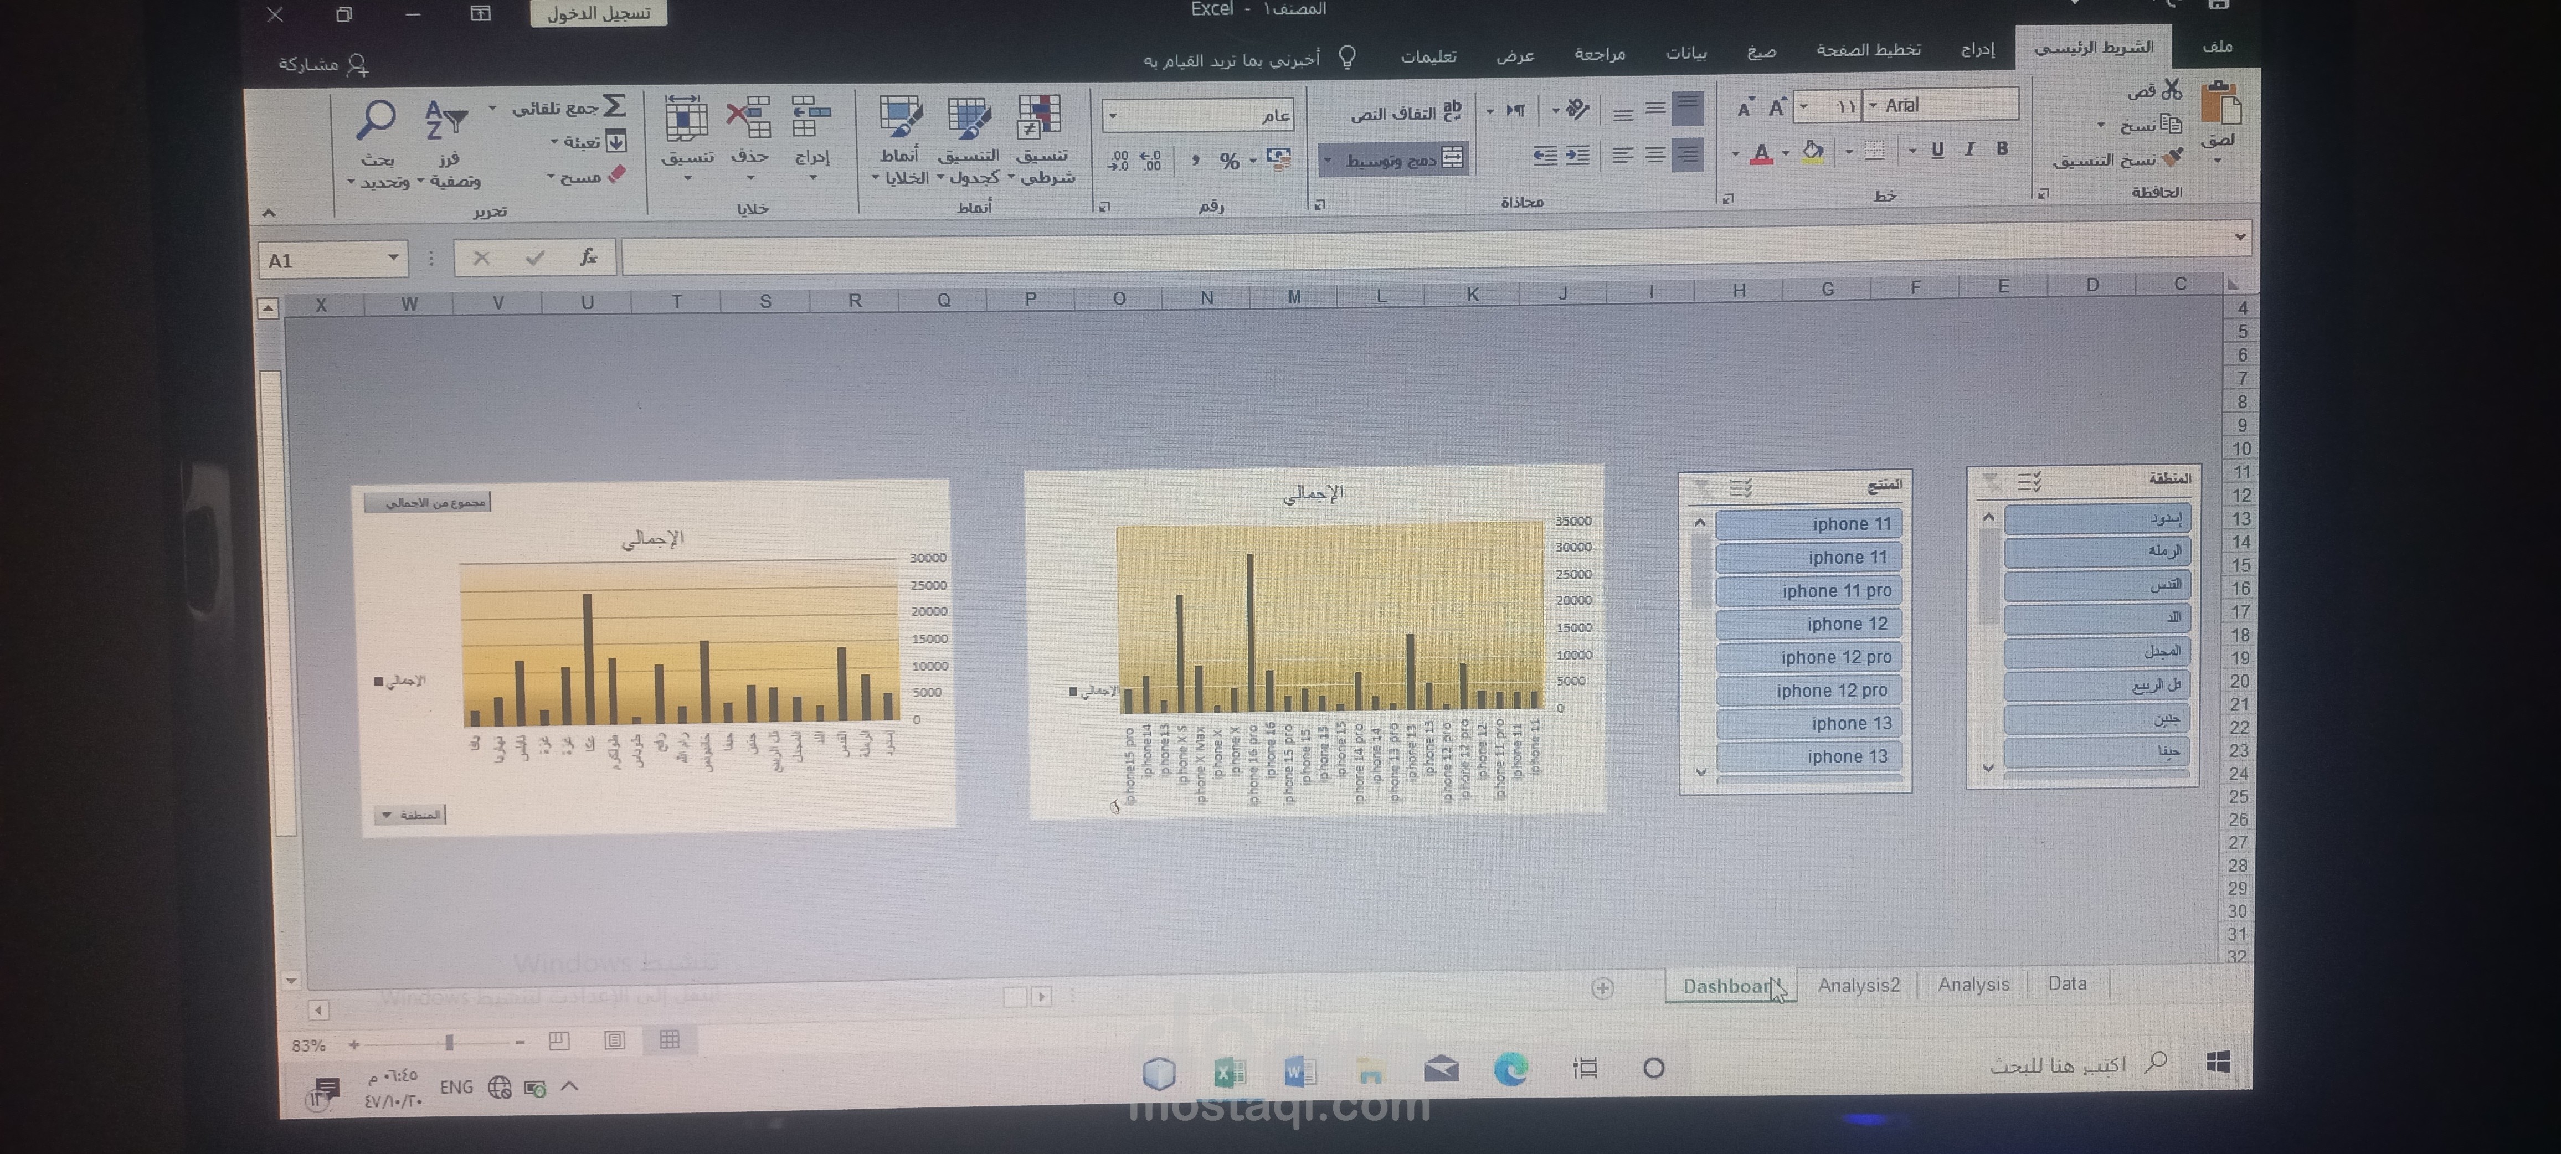The width and height of the screenshot is (2561, 1154).
Task: Open the Formulas (صيغ) tab
Action: coord(1762,51)
